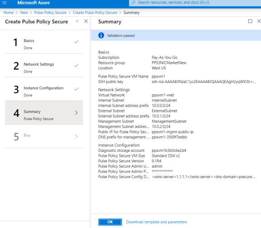Close the Create Pulse Policy Secure blade
Screen dimensions: 261x228
[86, 21]
